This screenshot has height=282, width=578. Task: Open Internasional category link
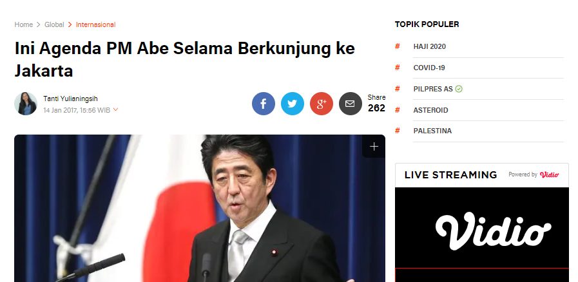click(95, 24)
